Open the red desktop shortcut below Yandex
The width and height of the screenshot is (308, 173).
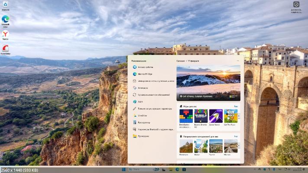[5, 50]
